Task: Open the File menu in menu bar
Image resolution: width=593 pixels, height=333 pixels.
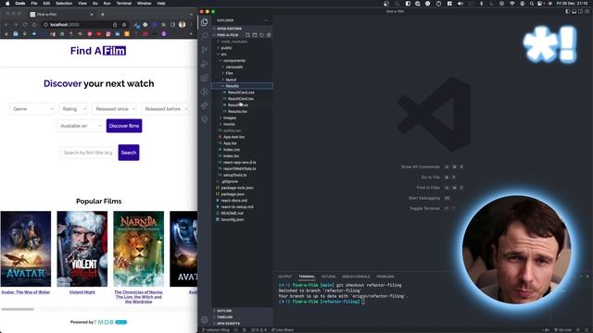Action: pyautogui.click(x=34, y=4)
